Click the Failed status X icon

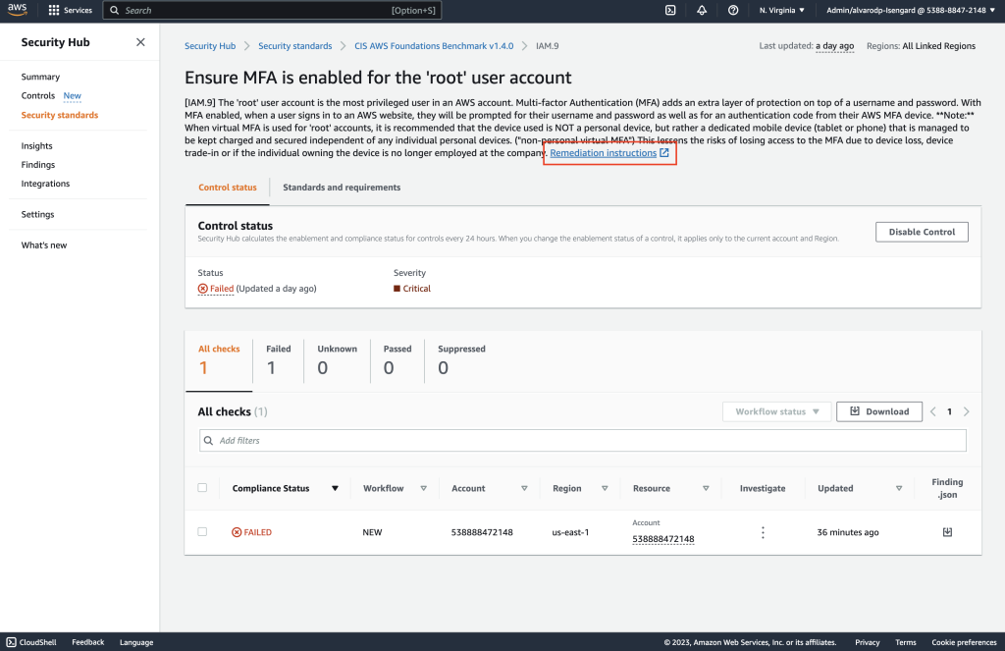click(x=202, y=289)
